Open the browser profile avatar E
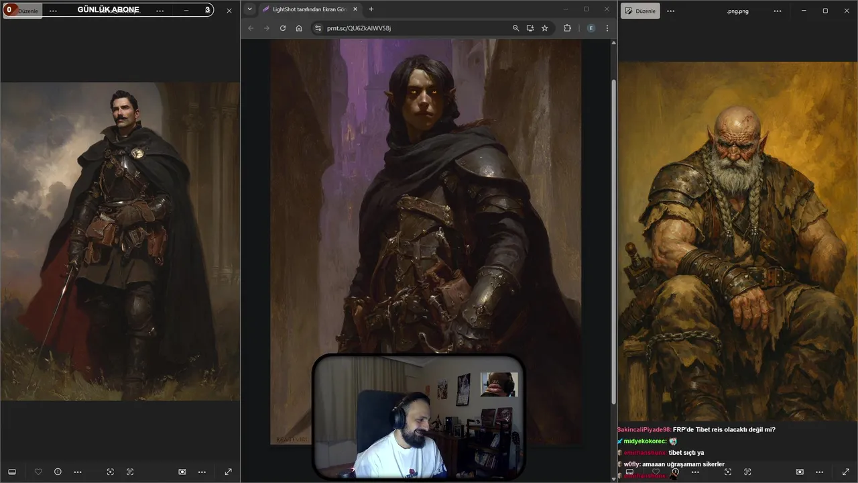 tap(591, 28)
